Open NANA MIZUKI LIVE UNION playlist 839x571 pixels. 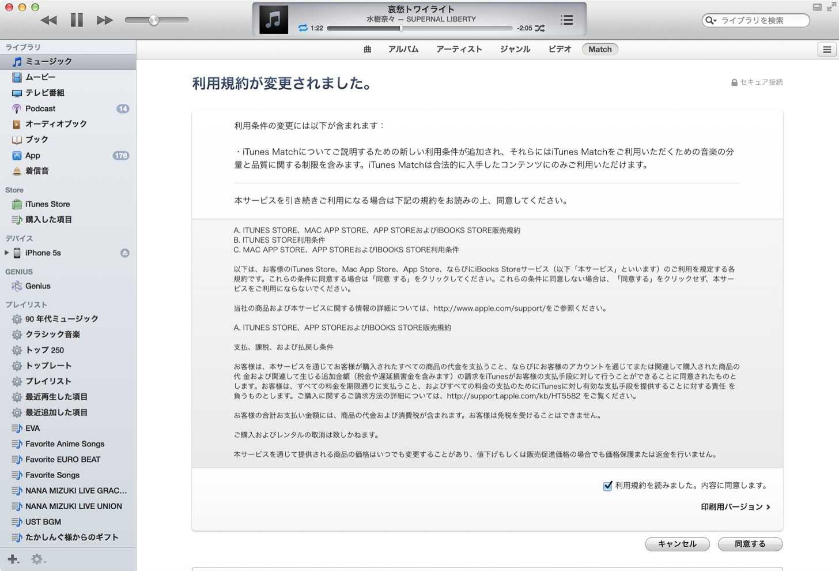(68, 506)
